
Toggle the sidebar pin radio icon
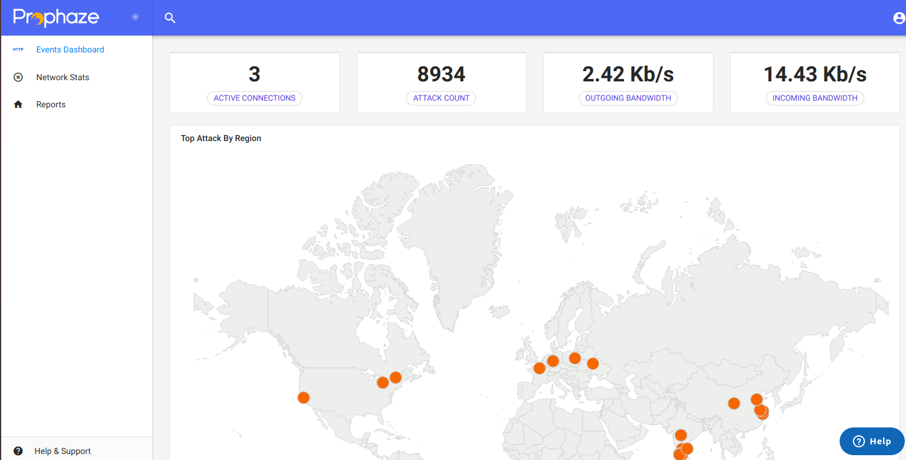(135, 17)
